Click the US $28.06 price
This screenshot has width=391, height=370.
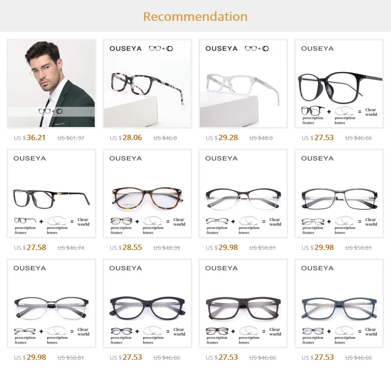click(x=126, y=138)
